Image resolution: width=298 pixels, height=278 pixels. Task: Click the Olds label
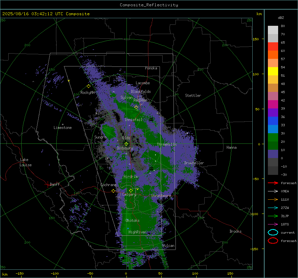126,138
